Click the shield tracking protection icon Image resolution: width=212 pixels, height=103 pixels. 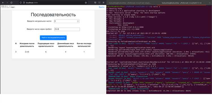[21, 3]
